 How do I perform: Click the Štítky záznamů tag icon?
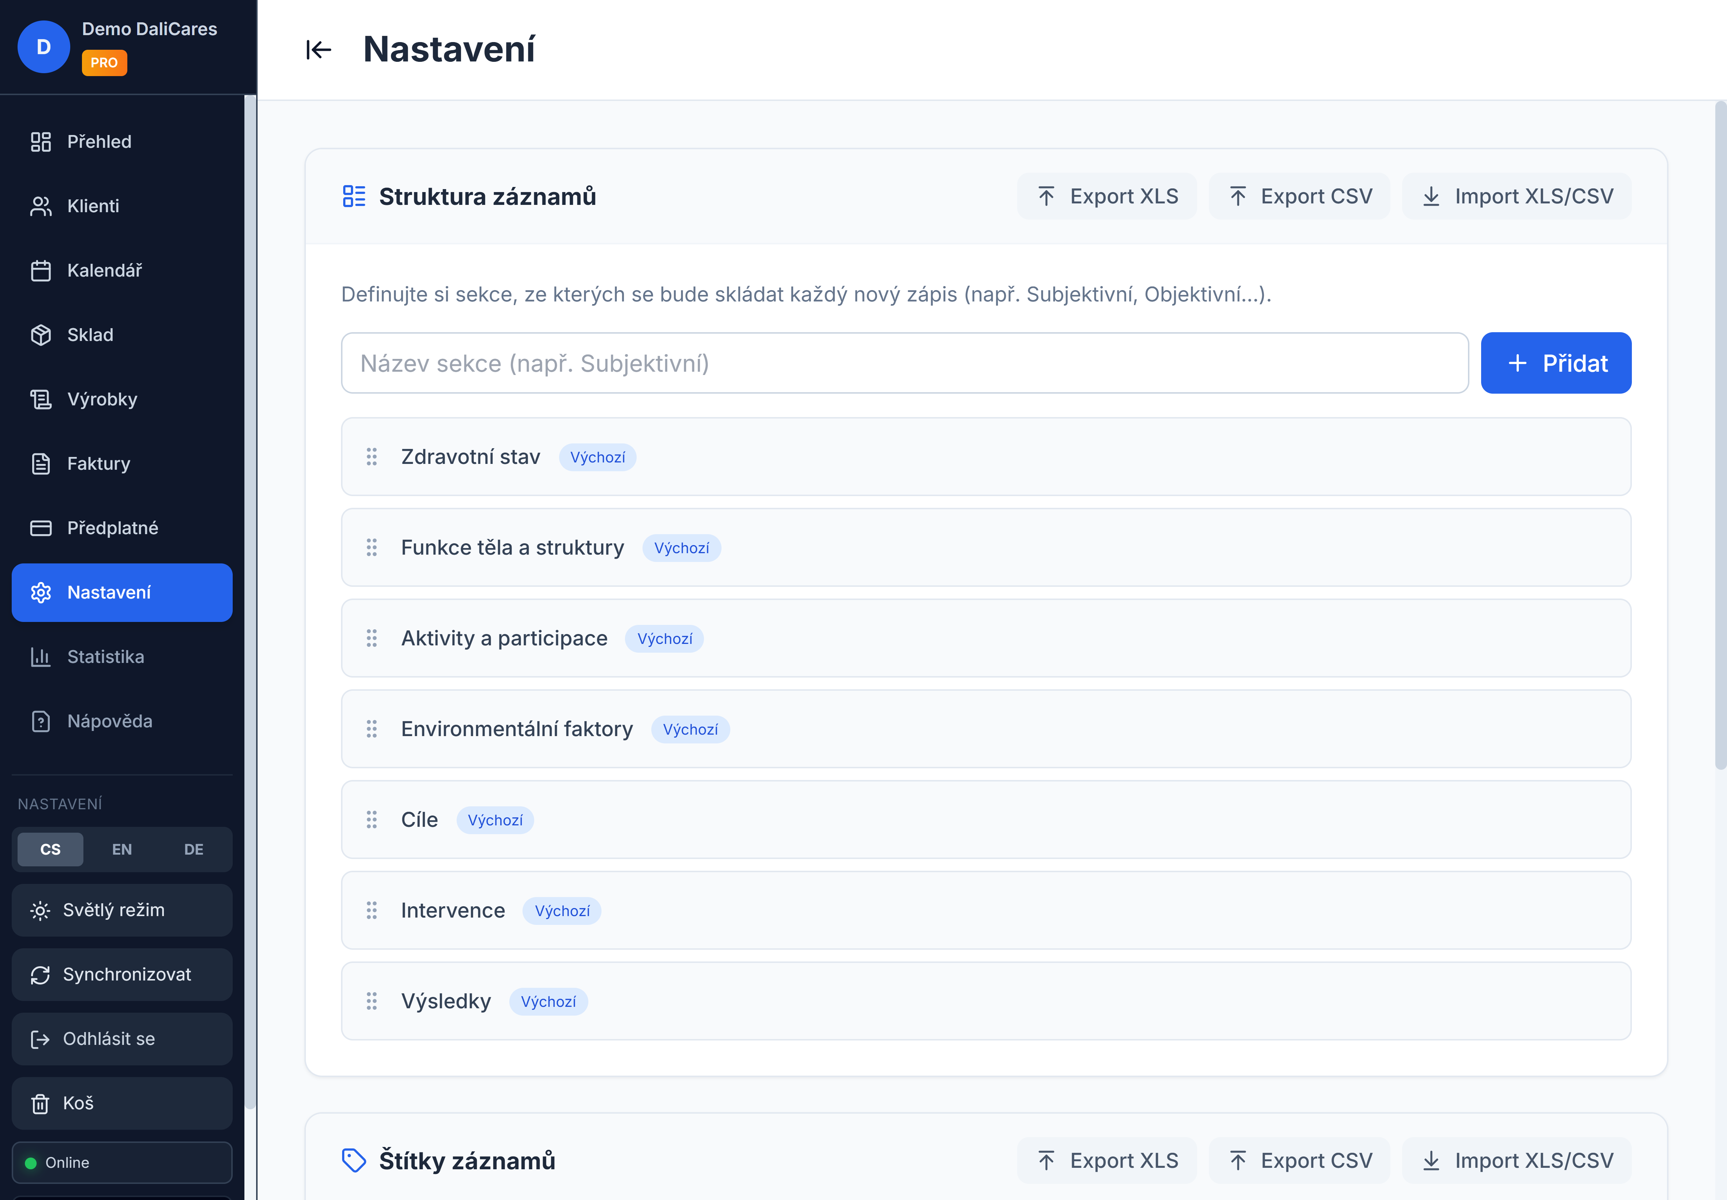pyautogui.click(x=353, y=1160)
